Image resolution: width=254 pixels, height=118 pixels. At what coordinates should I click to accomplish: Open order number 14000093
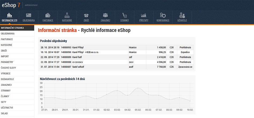point(66,47)
